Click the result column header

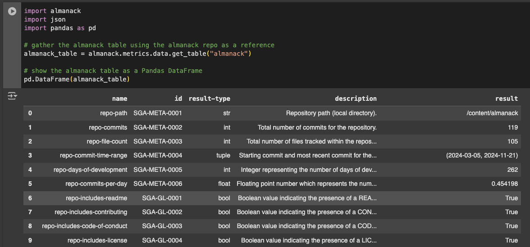[x=507, y=99]
